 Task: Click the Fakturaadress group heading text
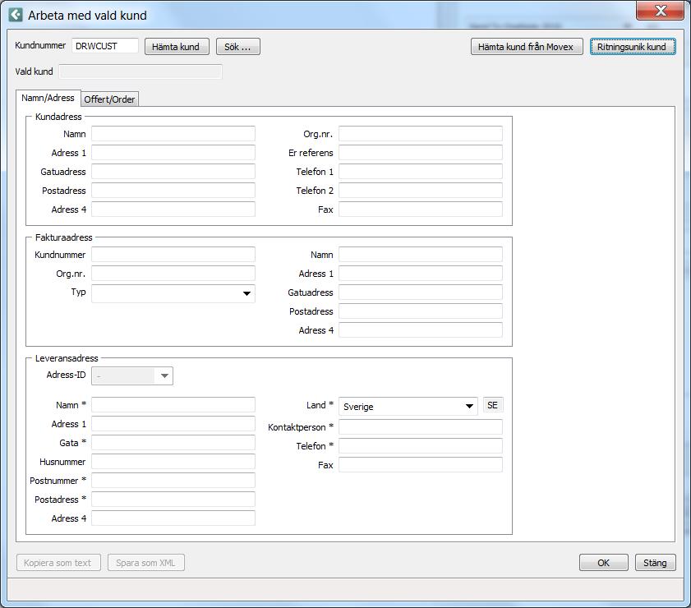(x=64, y=237)
